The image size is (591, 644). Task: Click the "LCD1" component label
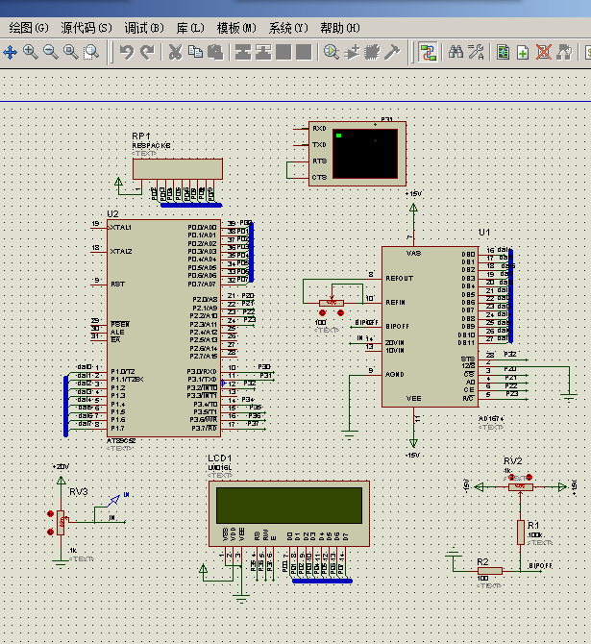coord(220,458)
